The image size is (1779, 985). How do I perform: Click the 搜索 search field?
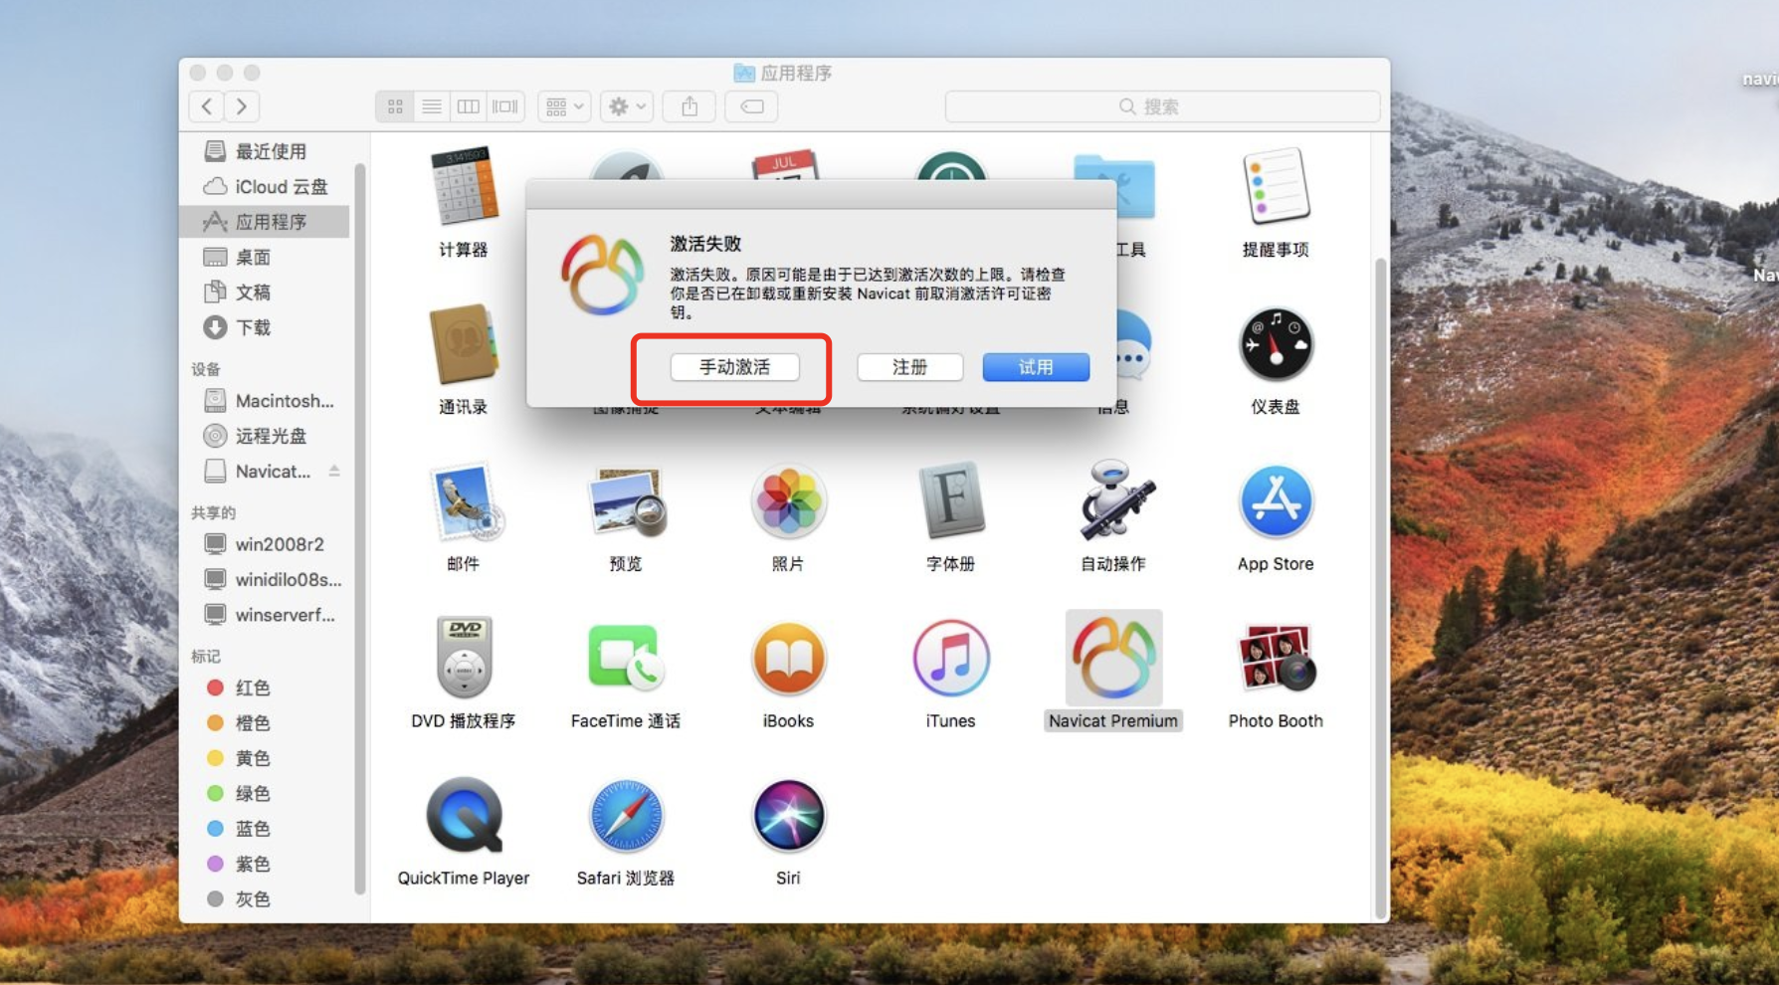[x=1162, y=106]
